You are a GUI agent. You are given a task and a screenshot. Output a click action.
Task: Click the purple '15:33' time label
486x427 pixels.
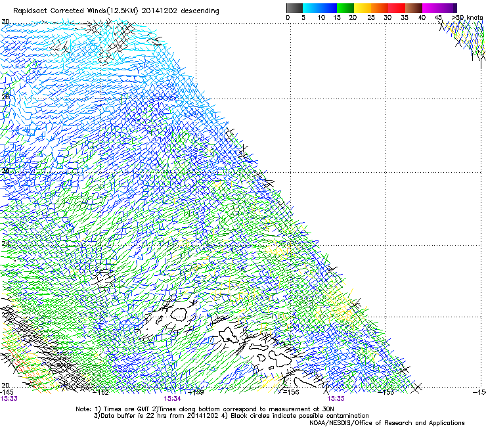(x=9, y=399)
